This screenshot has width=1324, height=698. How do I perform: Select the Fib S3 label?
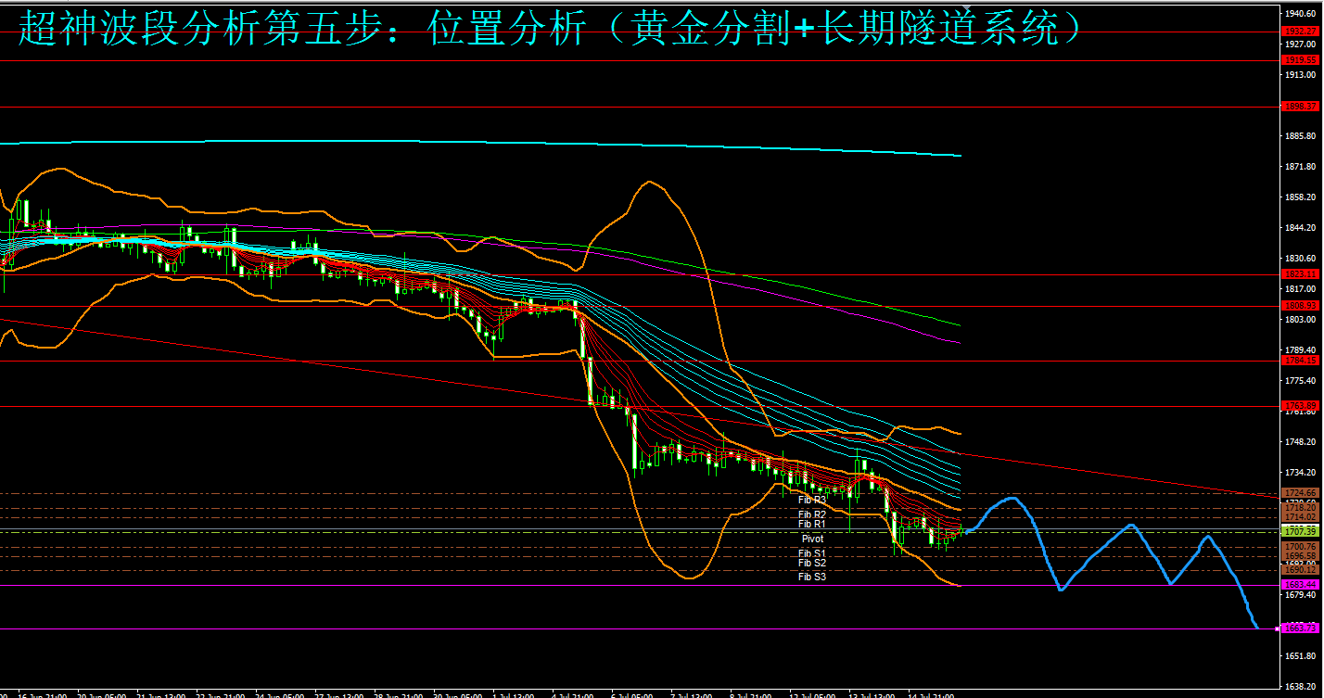[x=812, y=577]
